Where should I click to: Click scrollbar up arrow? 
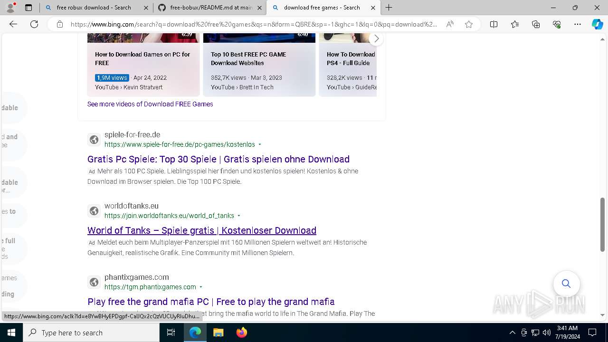(x=603, y=38)
